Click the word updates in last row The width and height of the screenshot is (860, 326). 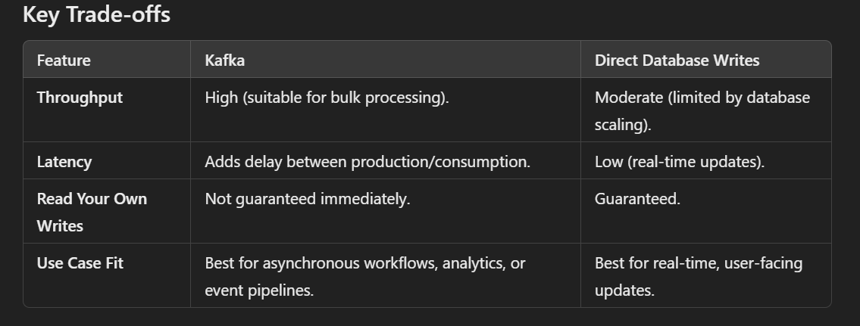point(624,290)
